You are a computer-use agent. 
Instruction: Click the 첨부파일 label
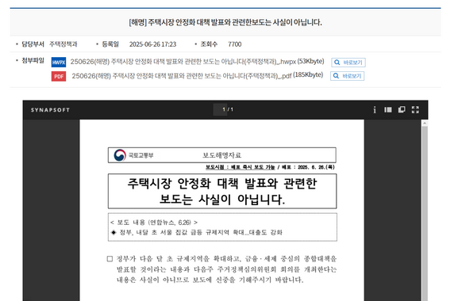[x=33, y=60]
